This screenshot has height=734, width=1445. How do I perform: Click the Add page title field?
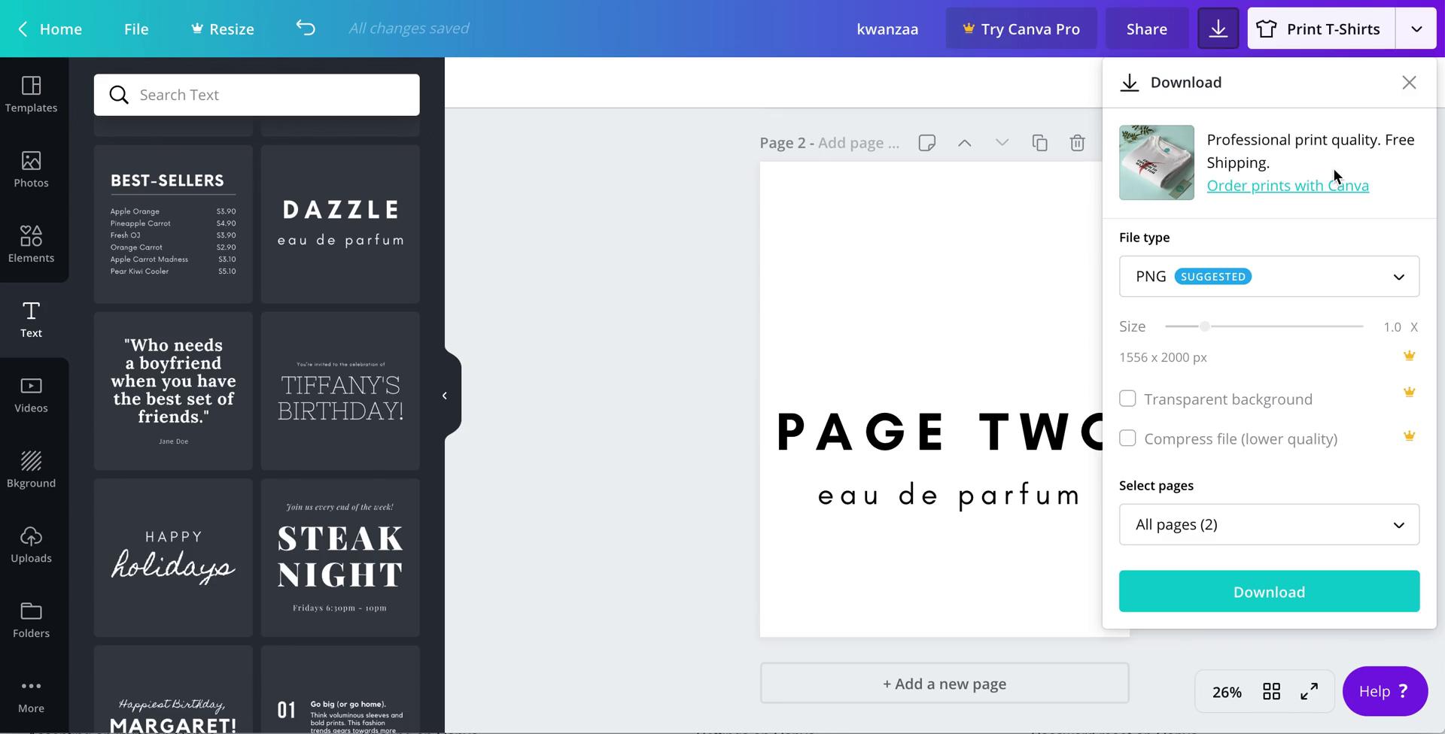click(859, 143)
